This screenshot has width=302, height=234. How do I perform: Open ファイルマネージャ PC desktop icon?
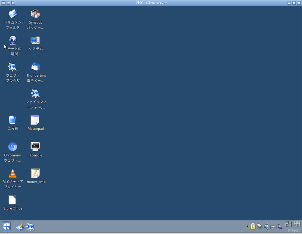coord(35,94)
